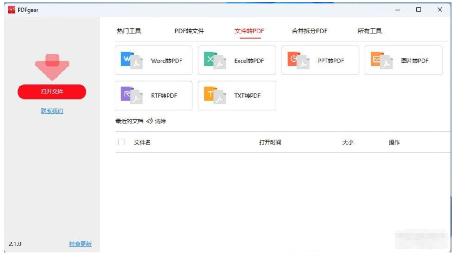Image resolution: width=453 pixels, height=253 pixels.
Task: Go to the 合并拆分PDF tab
Action: tap(309, 31)
